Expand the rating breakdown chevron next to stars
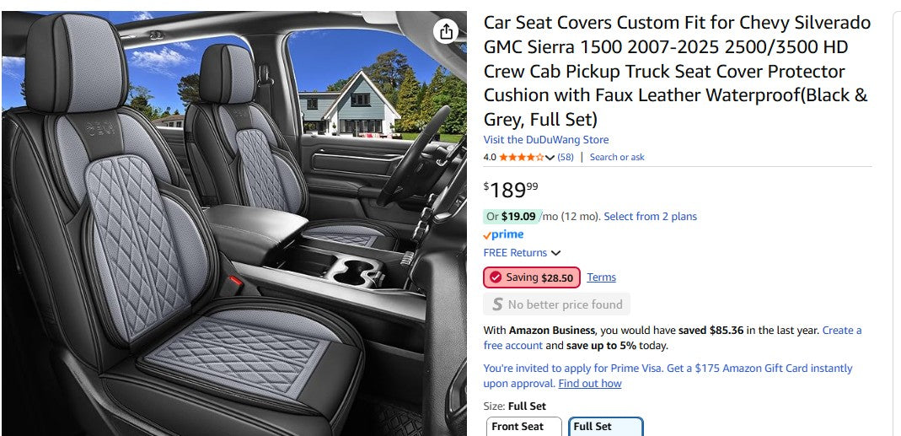Viewport: 901px width, 436px height. click(550, 158)
